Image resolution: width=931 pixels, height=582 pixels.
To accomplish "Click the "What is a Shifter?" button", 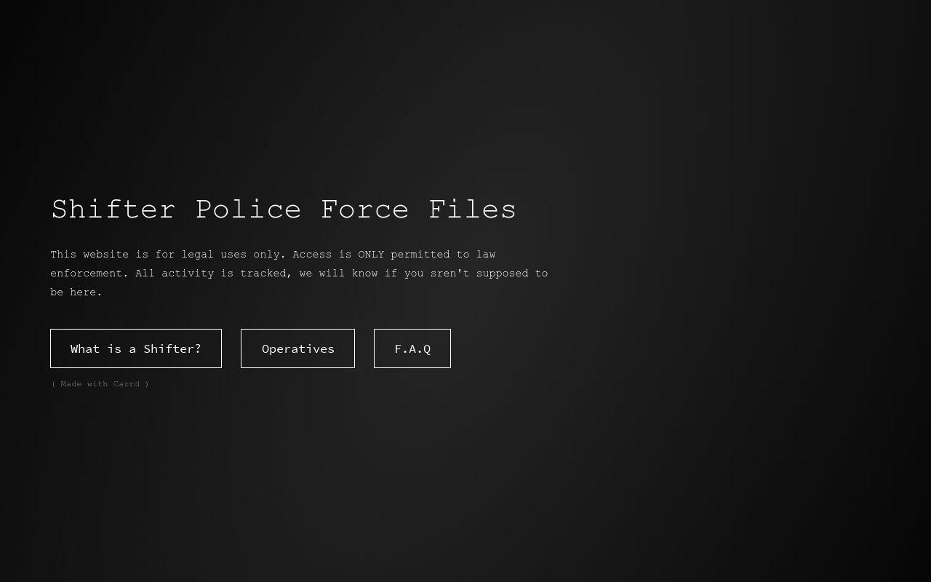I will (x=135, y=348).
